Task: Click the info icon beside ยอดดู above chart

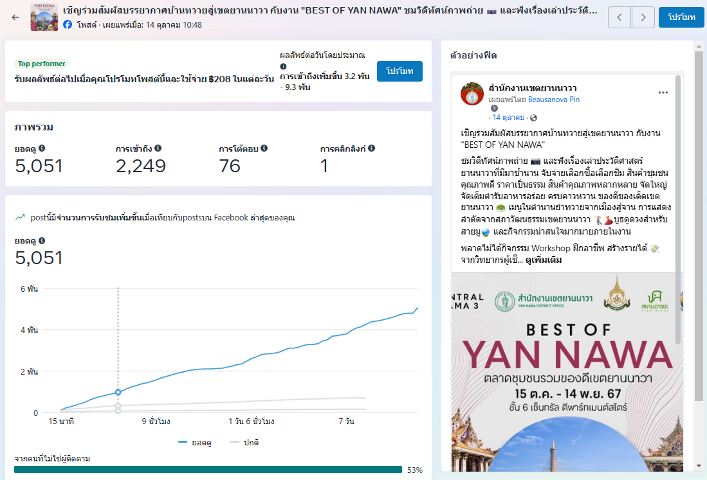Action: [42, 240]
